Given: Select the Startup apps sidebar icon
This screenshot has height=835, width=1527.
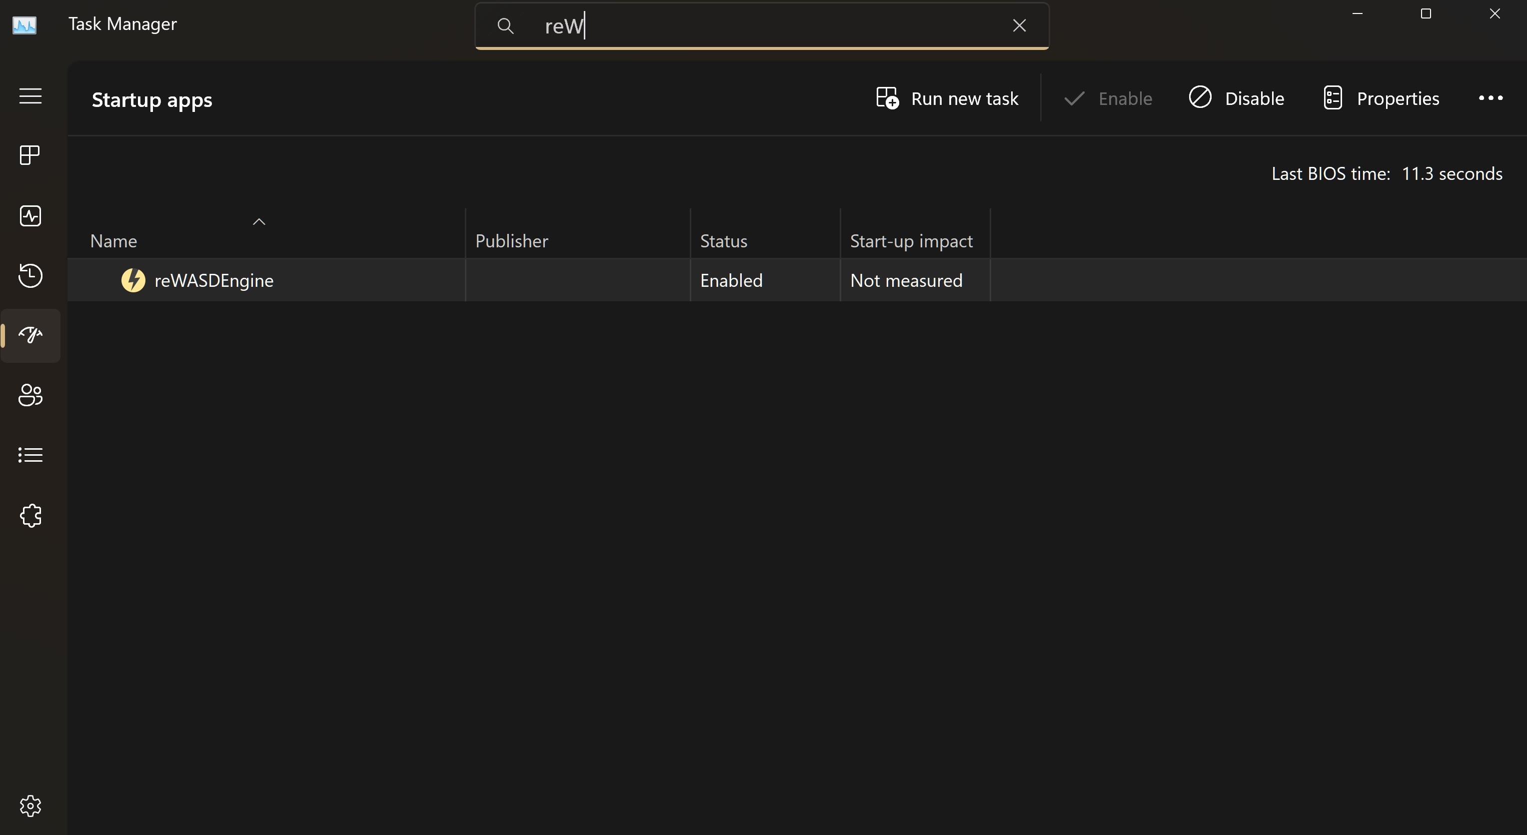Looking at the screenshot, I should point(30,335).
